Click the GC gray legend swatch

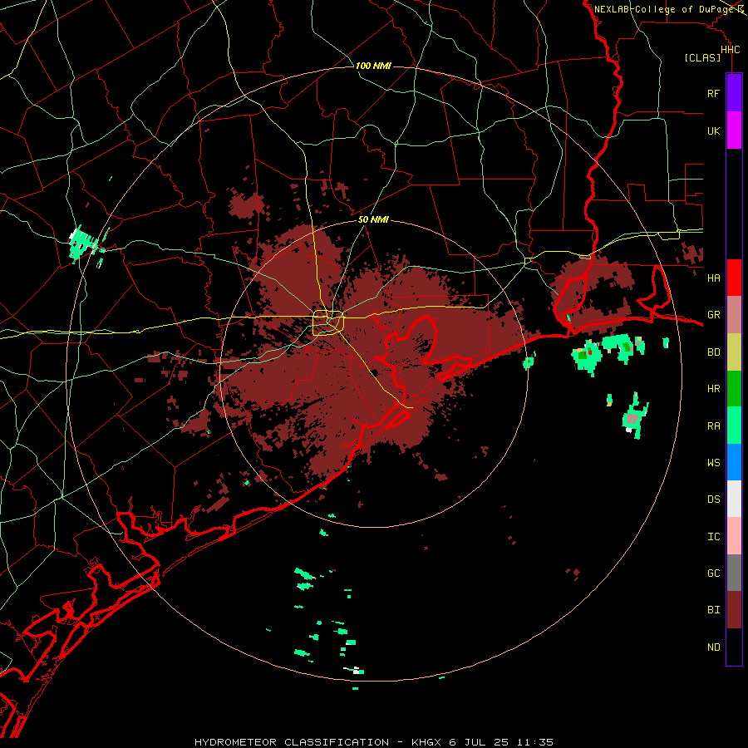tap(734, 573)
